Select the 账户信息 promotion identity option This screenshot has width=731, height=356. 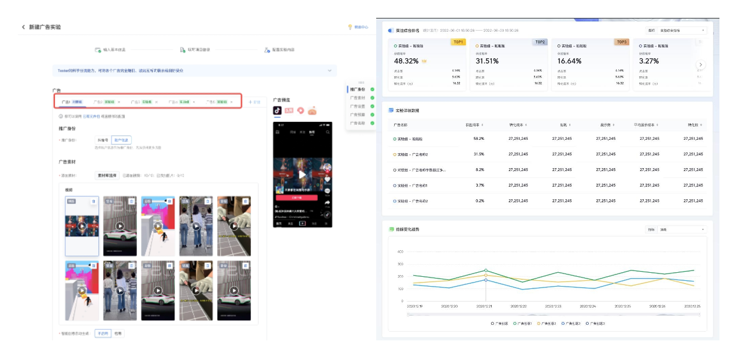(121, 140)
